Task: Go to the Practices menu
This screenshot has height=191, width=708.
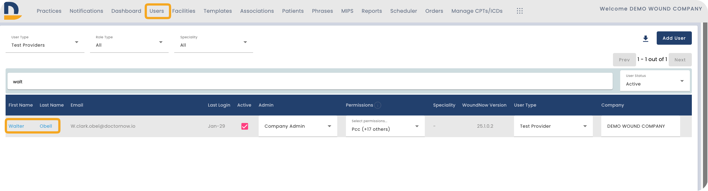Action: tap(49, 11)
